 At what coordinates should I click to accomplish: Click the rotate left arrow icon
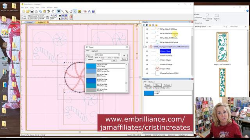tap(52, 16)
